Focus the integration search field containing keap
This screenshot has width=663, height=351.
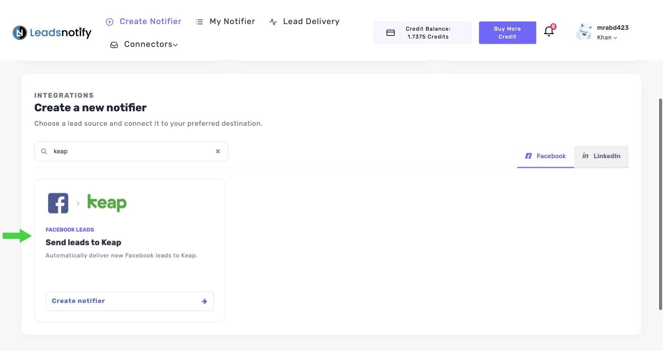coord(131,151)
